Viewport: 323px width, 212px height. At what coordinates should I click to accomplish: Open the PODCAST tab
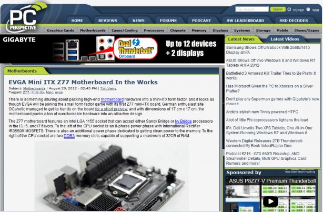coord(201,21)
